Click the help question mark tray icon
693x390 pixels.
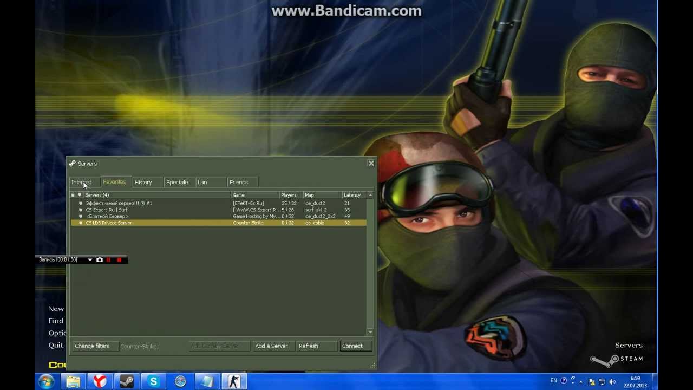[564, 381]
